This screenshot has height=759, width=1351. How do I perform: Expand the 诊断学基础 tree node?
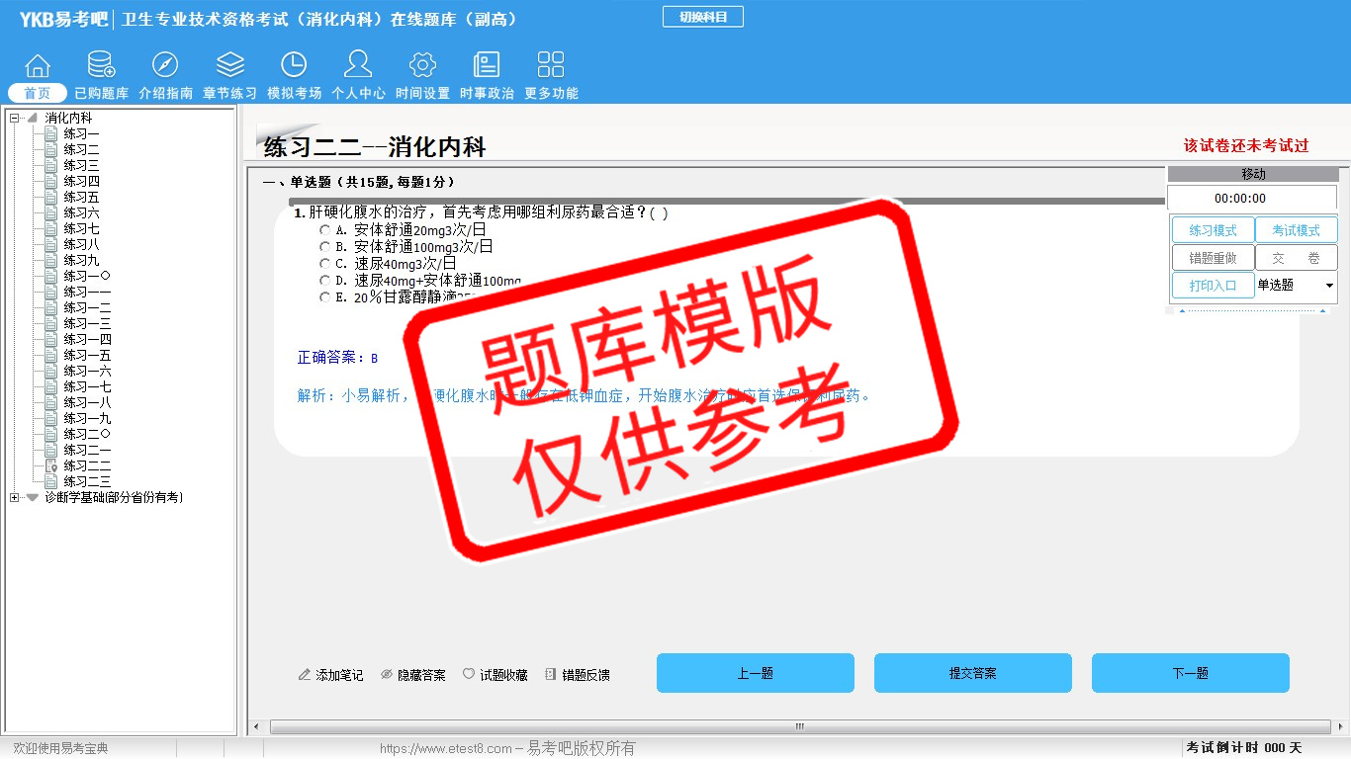[14, 497]
